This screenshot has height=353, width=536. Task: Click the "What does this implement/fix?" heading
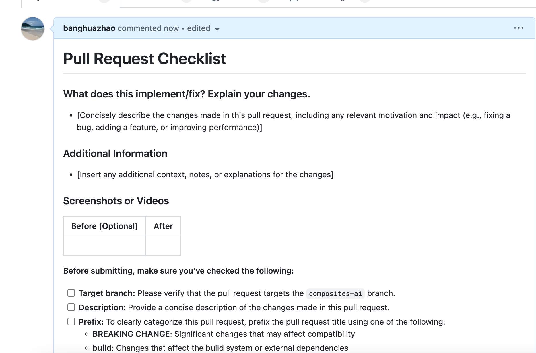tap(187, 94)
